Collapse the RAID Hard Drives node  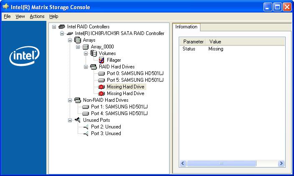86,67
